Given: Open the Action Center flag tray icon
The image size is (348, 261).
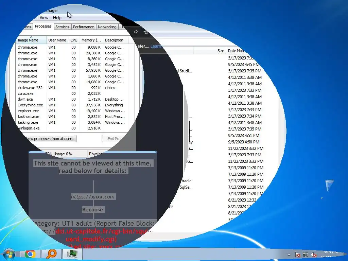Looking at the screenshot, I should click(297, 255).
